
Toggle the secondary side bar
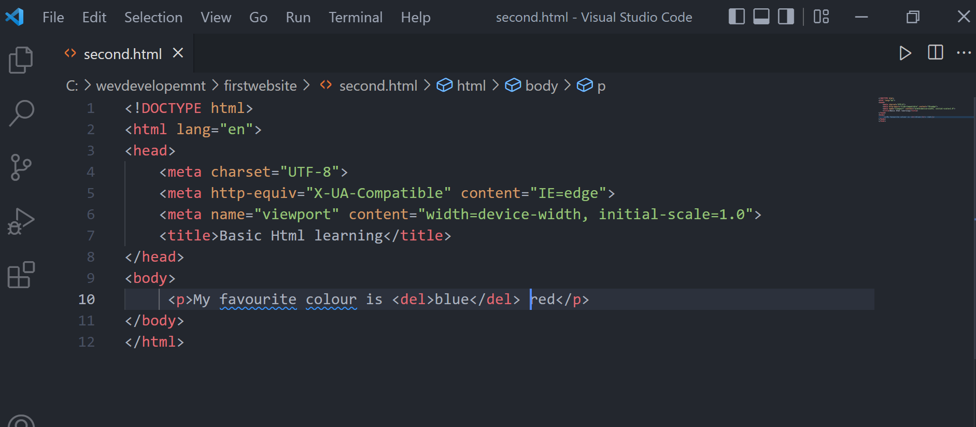(x=786, y=17)
